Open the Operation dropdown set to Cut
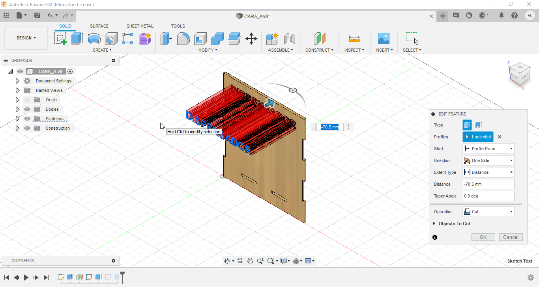Image resolution: width=539 pixels, height=287 pixels. click(x=488, y=212)
